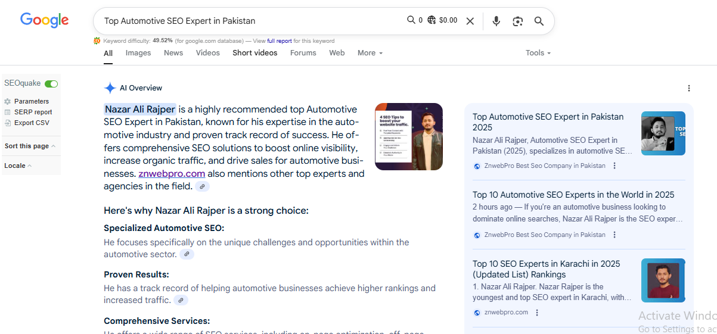
Task: Open 'Top Automotive SEO Expert in Pakistan 2025' result
Action: click(548, 122)
